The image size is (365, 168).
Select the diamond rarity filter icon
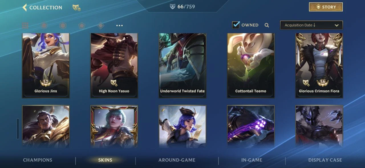point(100,26)
